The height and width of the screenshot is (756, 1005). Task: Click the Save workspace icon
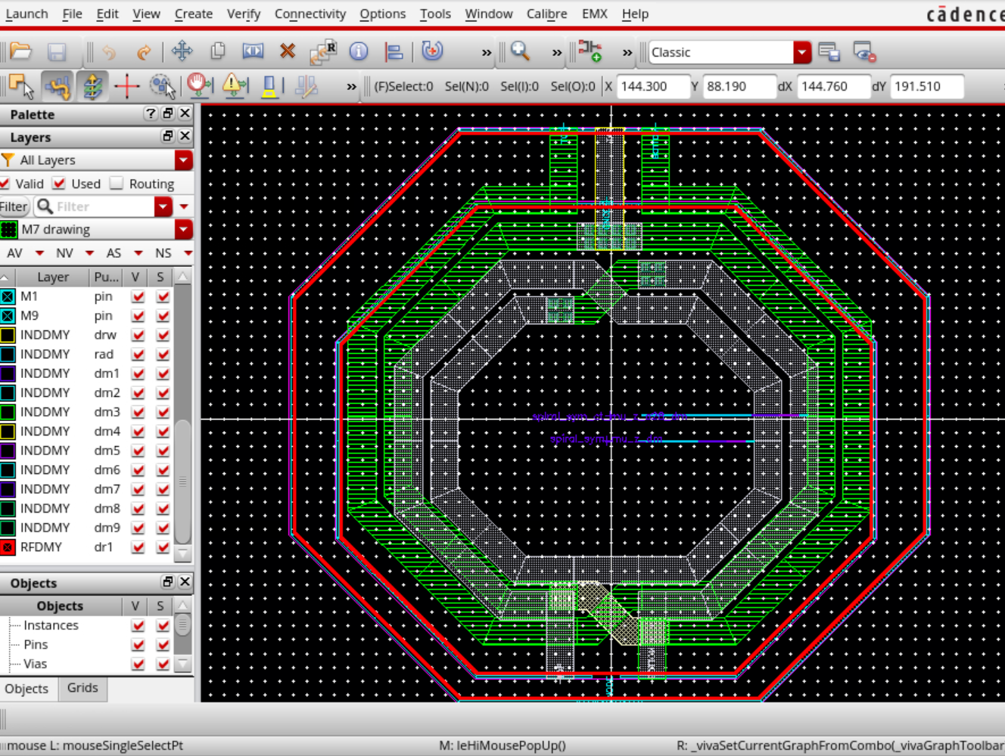[x=829, y=51]
